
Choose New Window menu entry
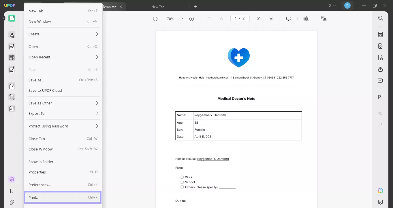(63, 21)
